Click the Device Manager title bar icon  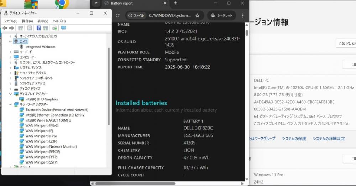[x=5, y=13]
